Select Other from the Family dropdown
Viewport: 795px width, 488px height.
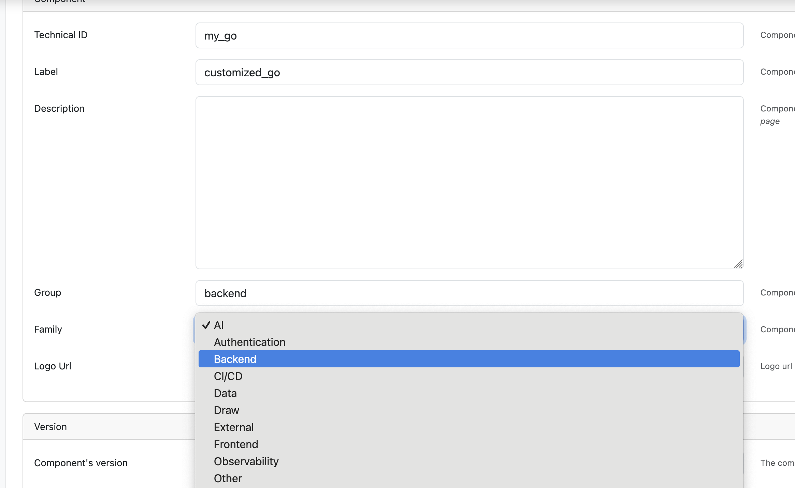coord(228,478)
